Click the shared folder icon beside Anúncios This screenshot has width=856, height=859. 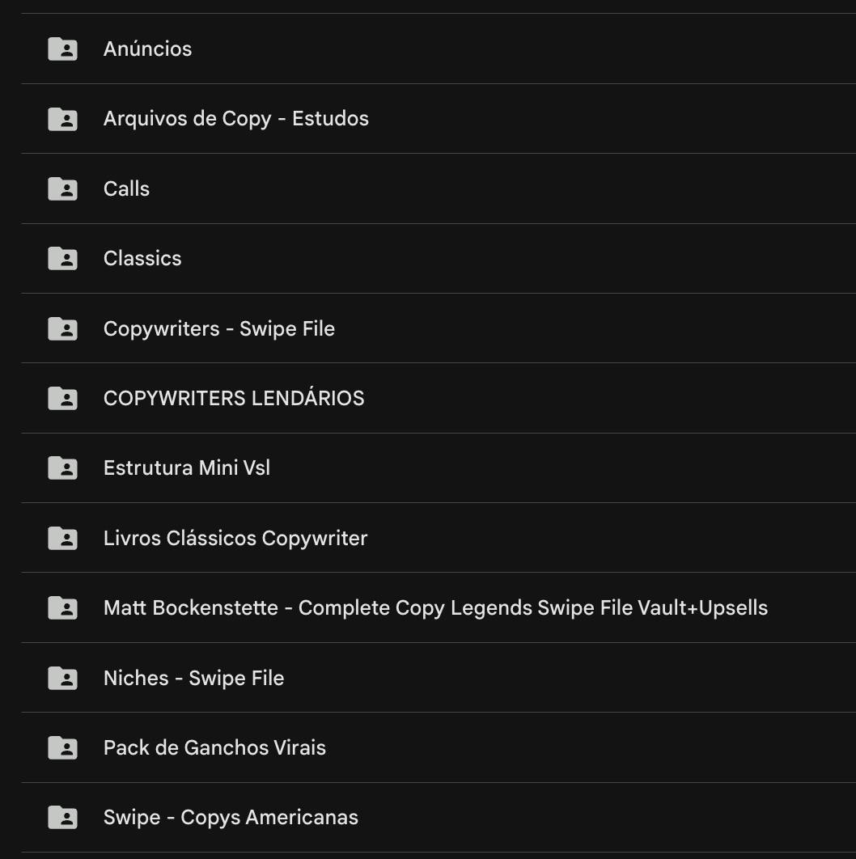point(62,49)
